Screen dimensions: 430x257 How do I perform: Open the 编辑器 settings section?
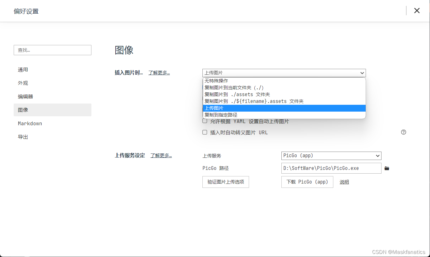click(x=53, y=96)
